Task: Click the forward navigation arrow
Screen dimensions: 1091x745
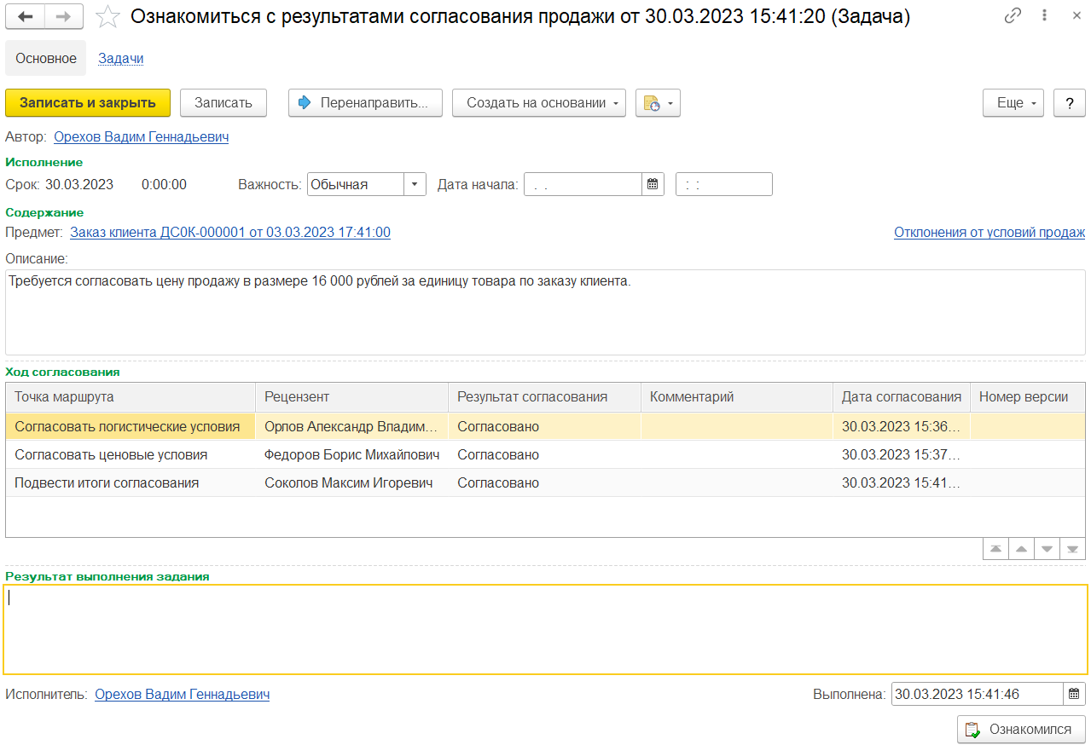Action: pyautogui.click(x=64, y=17)
